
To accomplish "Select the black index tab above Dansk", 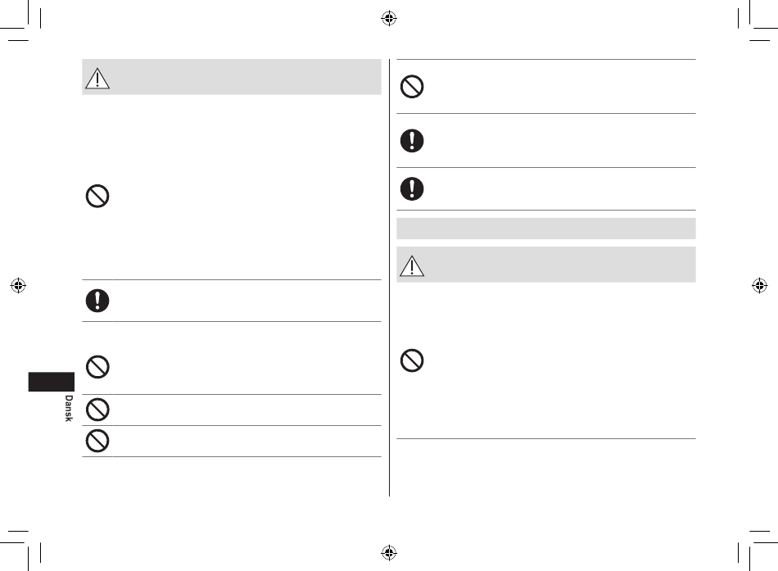I will (x=51, y=382).
